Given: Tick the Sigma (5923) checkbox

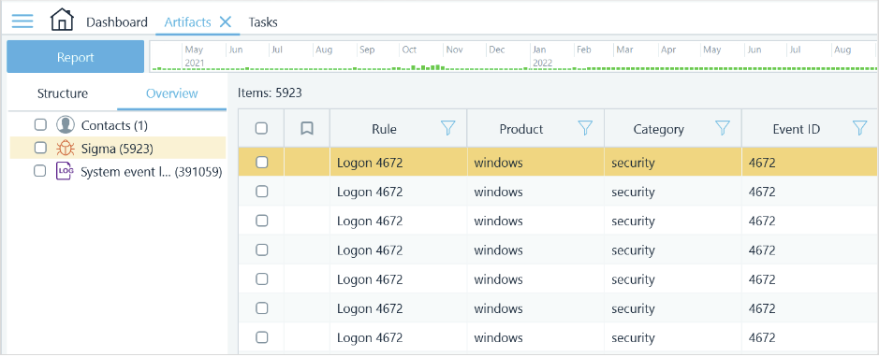Looking at the screenshot, I should (40, 148).
